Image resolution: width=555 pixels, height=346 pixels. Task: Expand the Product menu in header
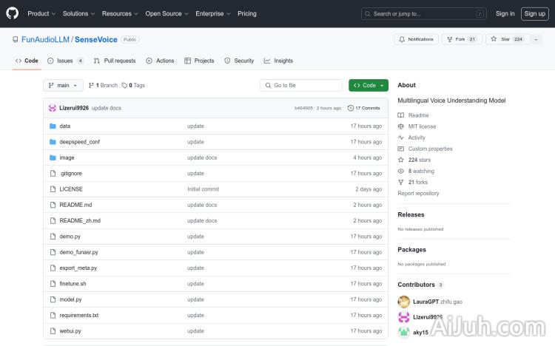point(41,13)
